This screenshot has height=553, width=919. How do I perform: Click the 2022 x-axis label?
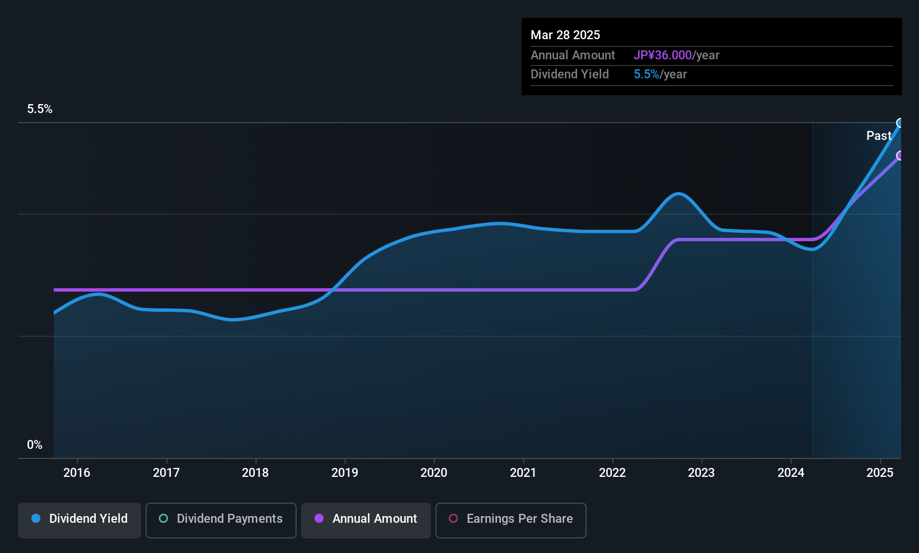pyautogui.click(x=612, y=472)
